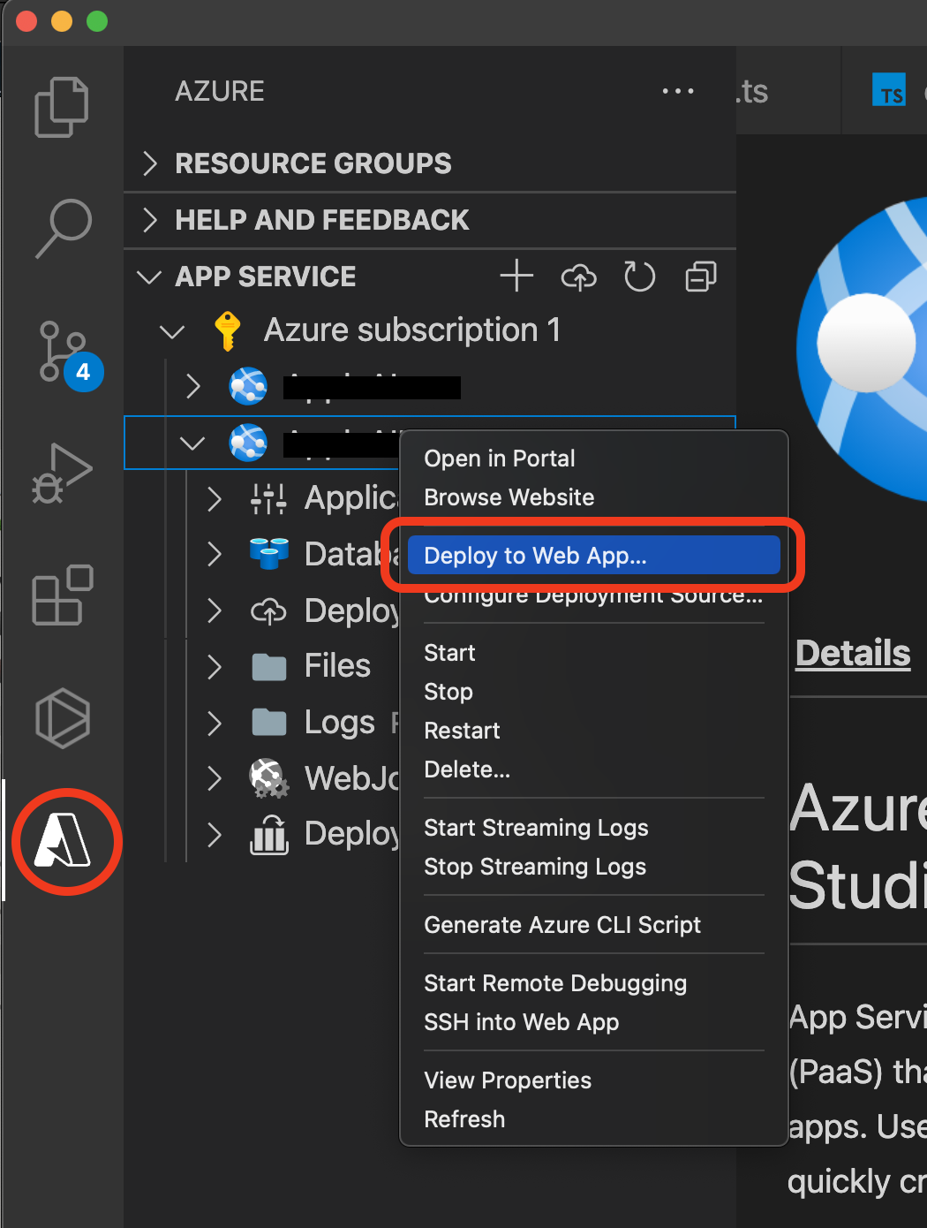Image resolution: width=927 pixels, height=1228 pixels.
Task: Expand the Logs node chevron
Action: [x=214, y=723]
